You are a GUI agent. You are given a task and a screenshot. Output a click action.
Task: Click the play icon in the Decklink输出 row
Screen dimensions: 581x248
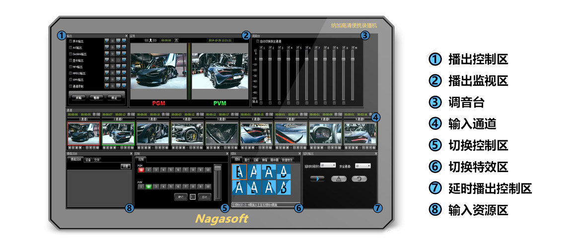click(107, 54)
